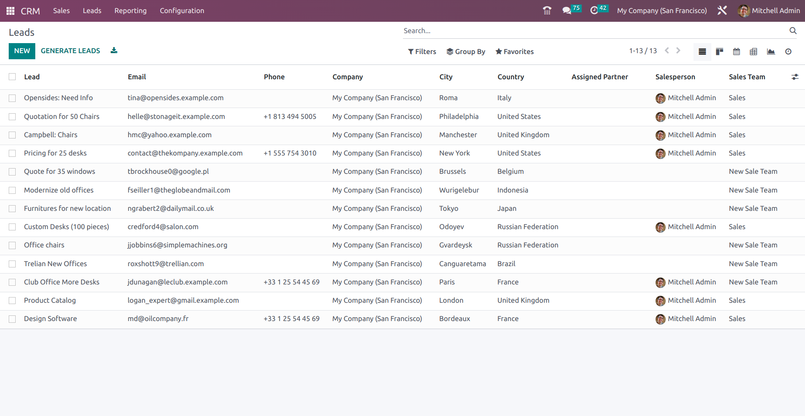Switch to Kanban view
This screenshot has height=416, width=805.
[719, 51]
